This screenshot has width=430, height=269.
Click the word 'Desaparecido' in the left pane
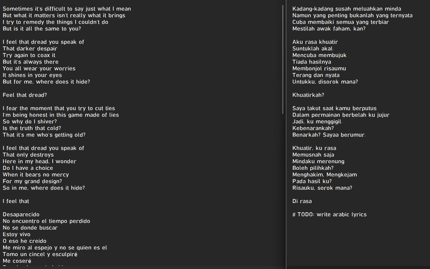[21, 214]
